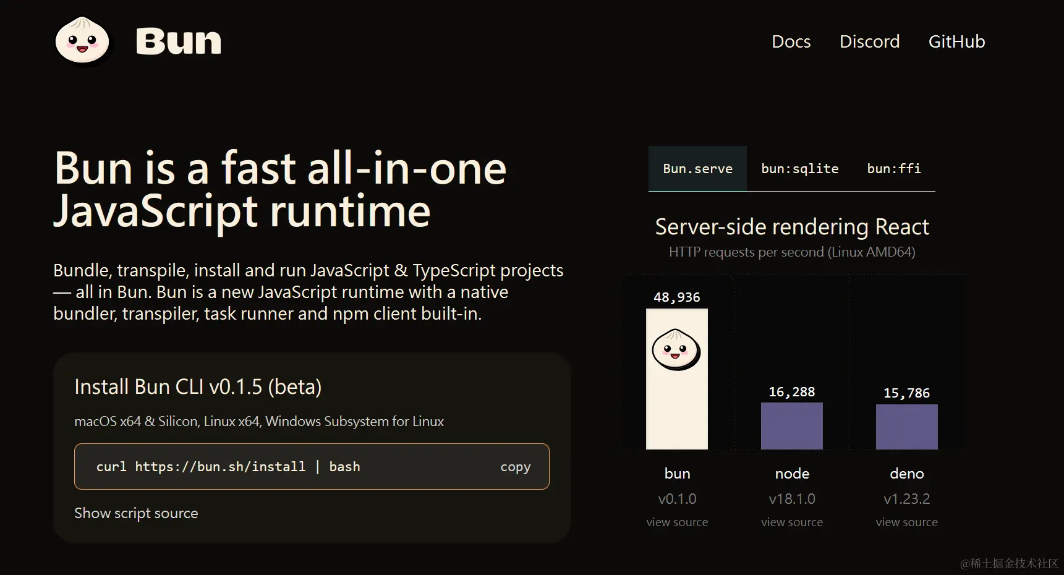Click the 'v18.1.0' version text
Viewport: 1064px width, 575px height.
[x=792, y=499]
